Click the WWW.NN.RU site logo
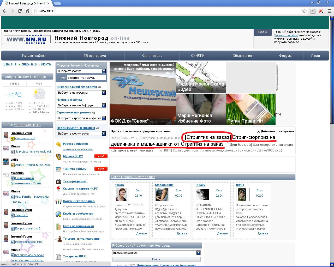 point(27,39)
